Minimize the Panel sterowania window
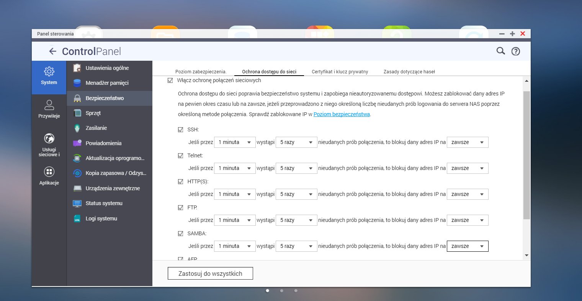 (x=502, y=34)
